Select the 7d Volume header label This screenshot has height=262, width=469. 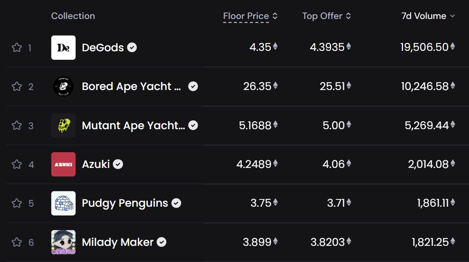tap(423, 16)
